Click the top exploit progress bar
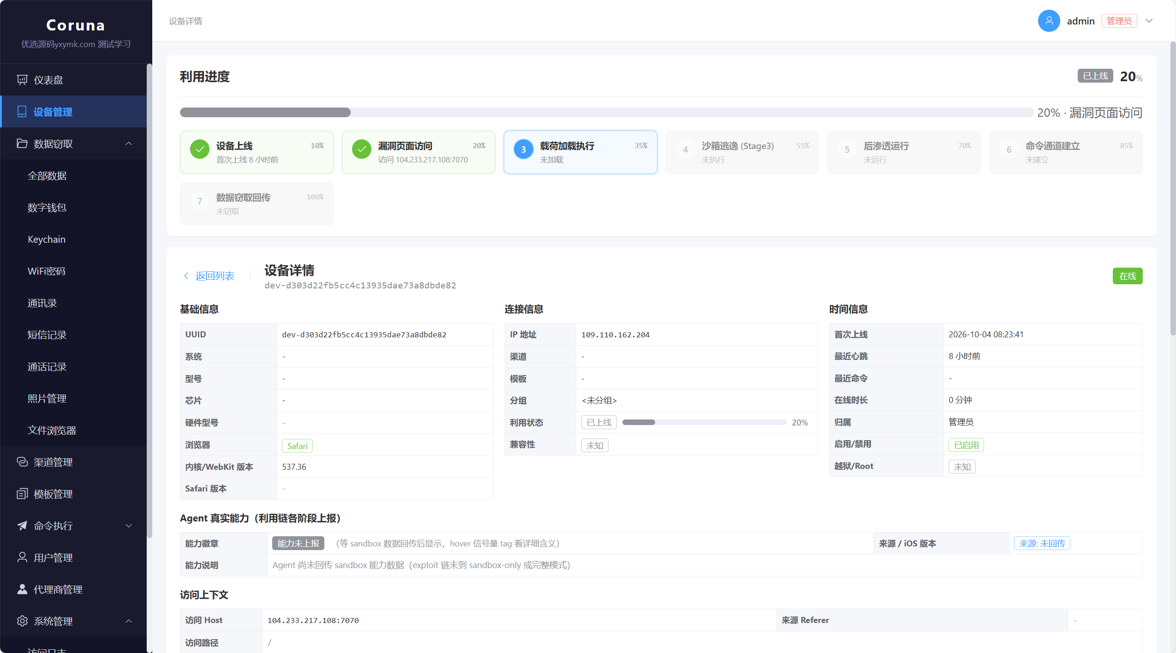 click(x=606, y=112)
